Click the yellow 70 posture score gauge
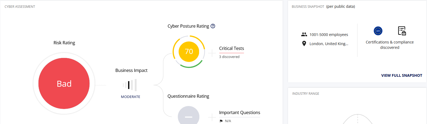Screen dimensions: 427x124 [189, 52]
